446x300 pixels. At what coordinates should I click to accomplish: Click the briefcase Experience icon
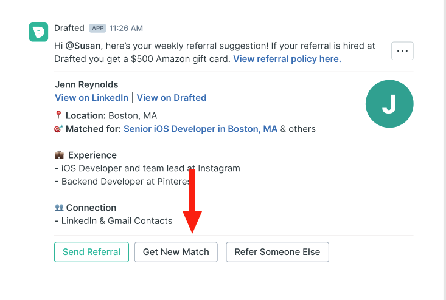[x=59, y=155]
